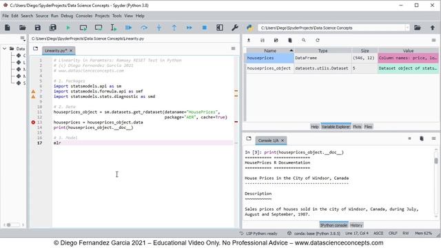The width and height of the screenshot is (441, 248).
Task: Expand working directory path dropdown
Action: [407, 28]
